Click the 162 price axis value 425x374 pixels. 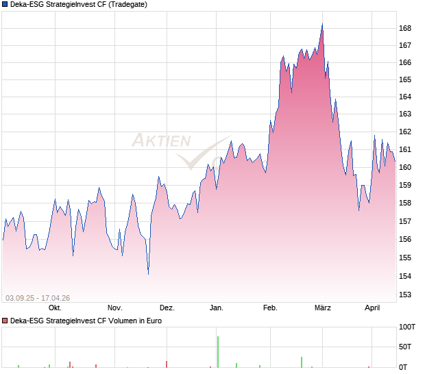(x=405, y=132)
